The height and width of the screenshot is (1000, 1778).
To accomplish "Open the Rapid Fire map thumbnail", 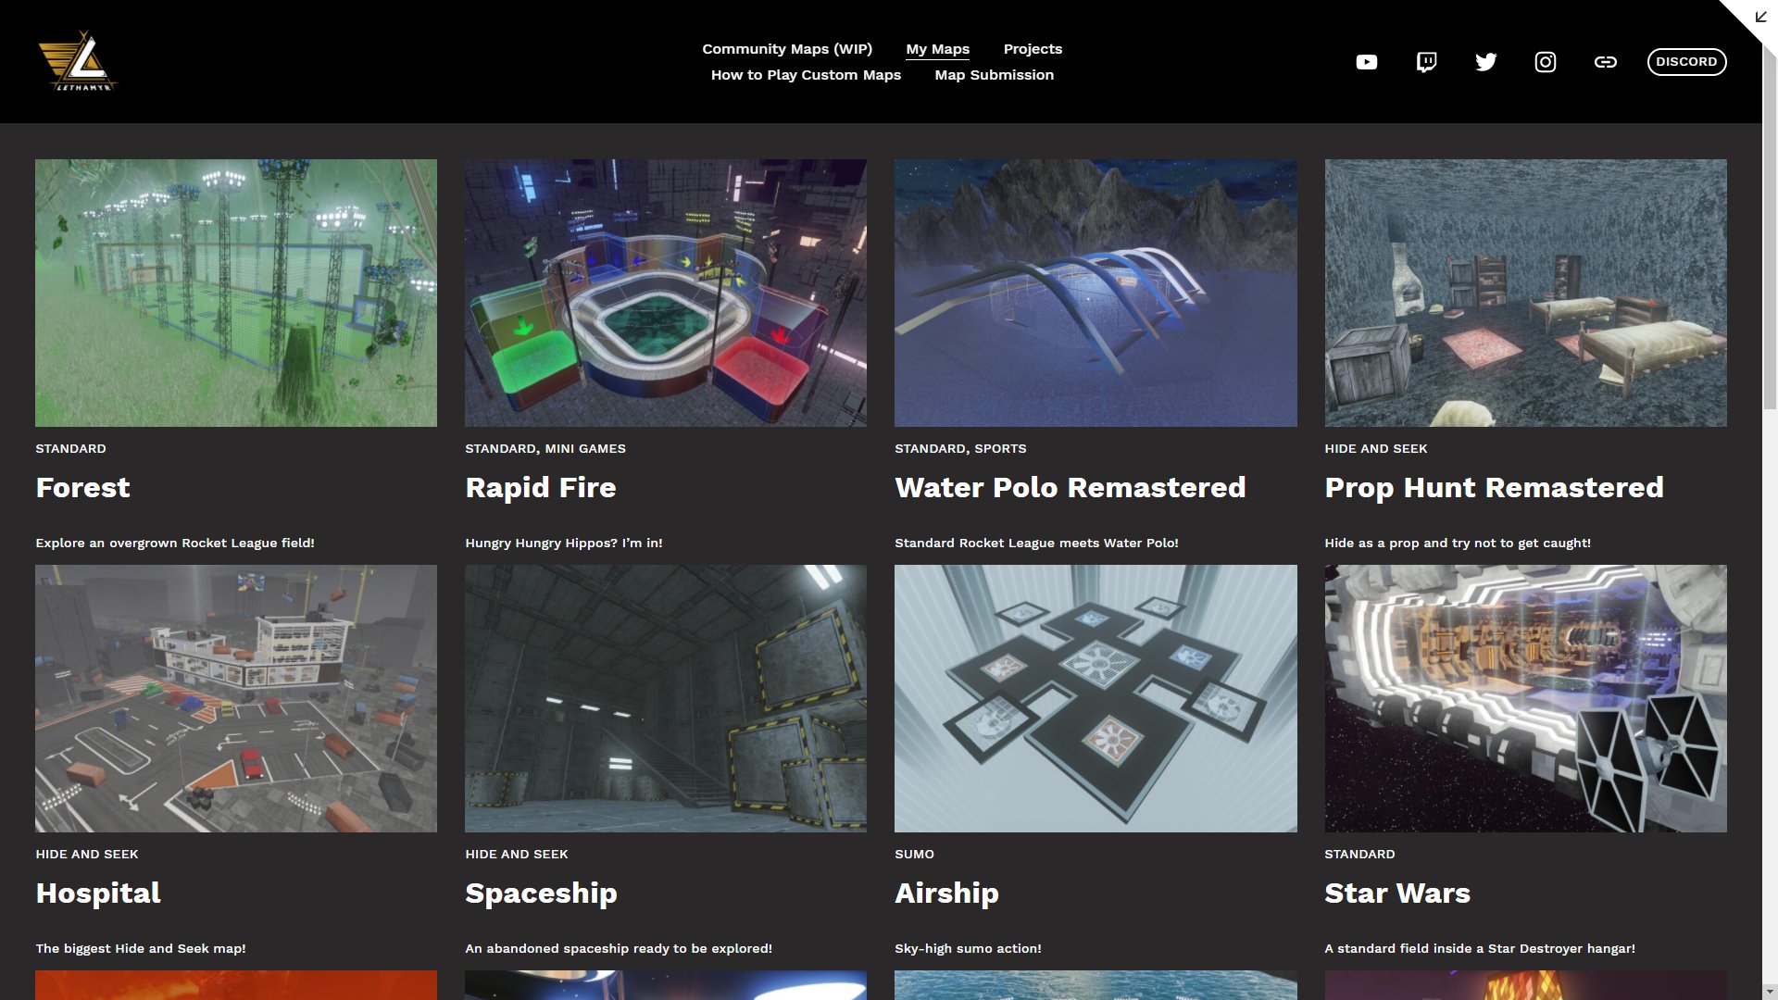I will [x=666, y=293].
